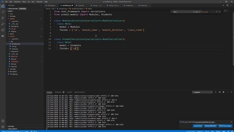Open the Search view in activity bar

pyautogui.click(x=3, y=12)
